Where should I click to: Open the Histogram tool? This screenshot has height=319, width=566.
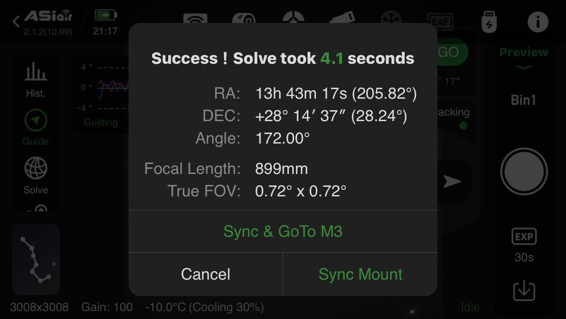pos(35,79)
